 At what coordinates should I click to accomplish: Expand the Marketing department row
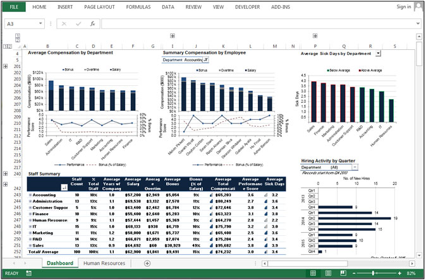click(30, 233)
